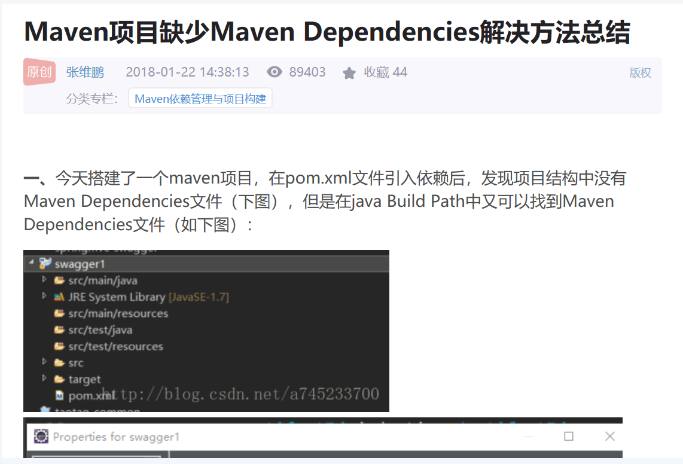
Task: Click the JRE System Library icon
Action: 59,297
